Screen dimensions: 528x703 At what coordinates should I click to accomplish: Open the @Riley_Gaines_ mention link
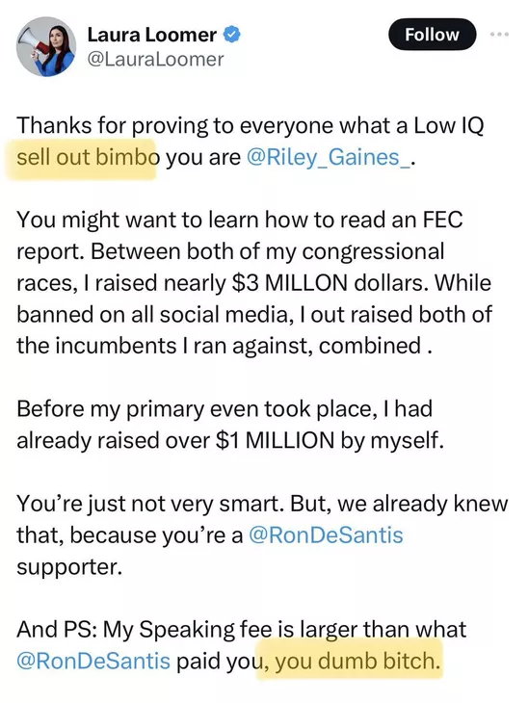pos(328,157)
